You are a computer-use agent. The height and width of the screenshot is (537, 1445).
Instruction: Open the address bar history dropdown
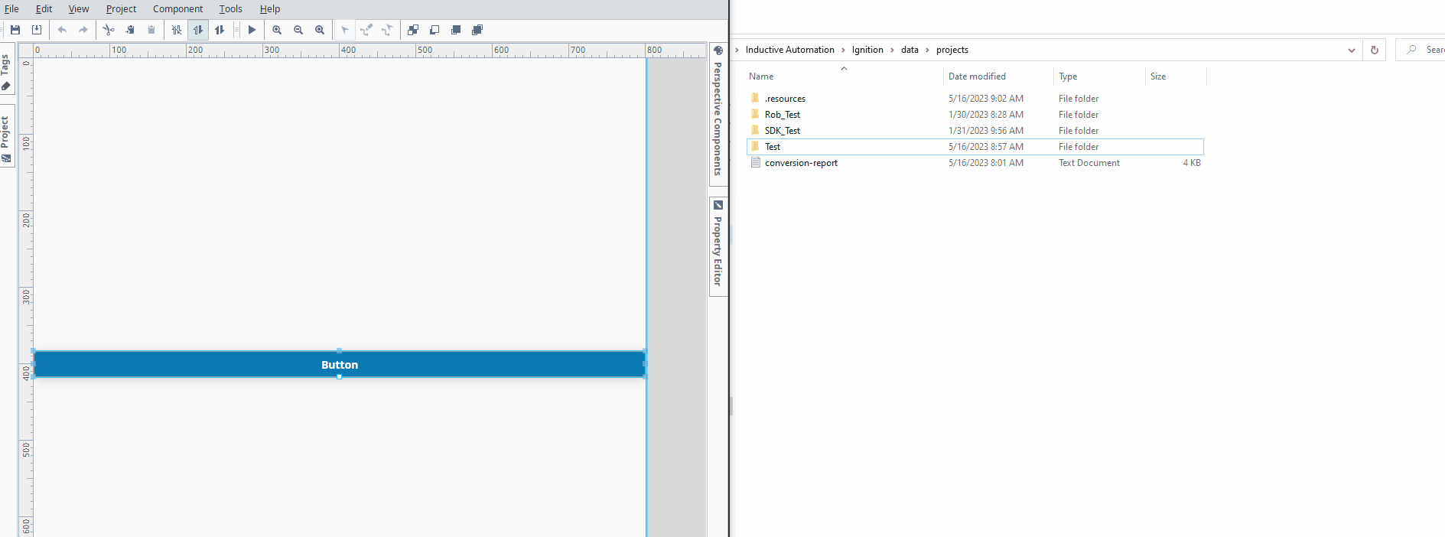coord(1352,50)
